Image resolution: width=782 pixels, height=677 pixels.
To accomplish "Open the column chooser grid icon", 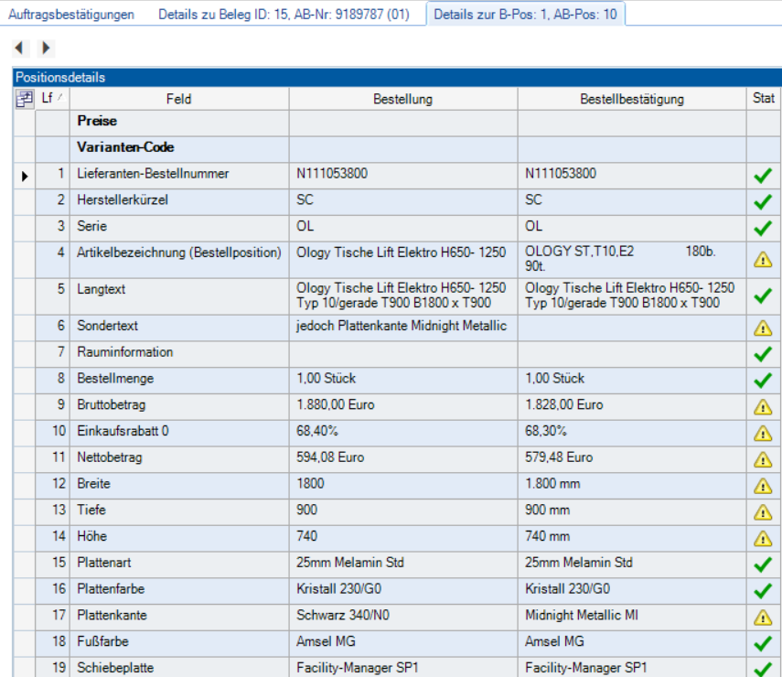I will click(x=24, y=99).
